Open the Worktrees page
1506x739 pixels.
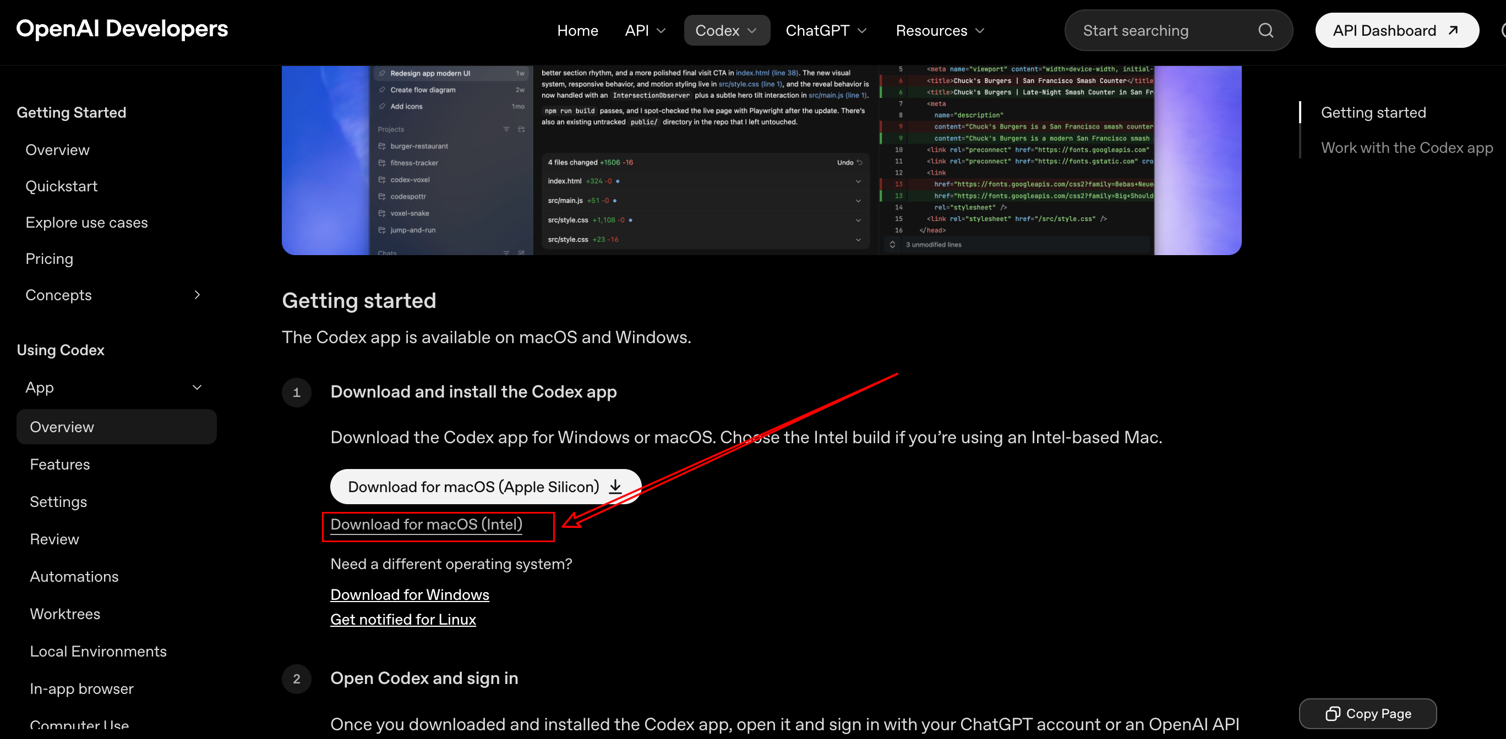point(65,614)
